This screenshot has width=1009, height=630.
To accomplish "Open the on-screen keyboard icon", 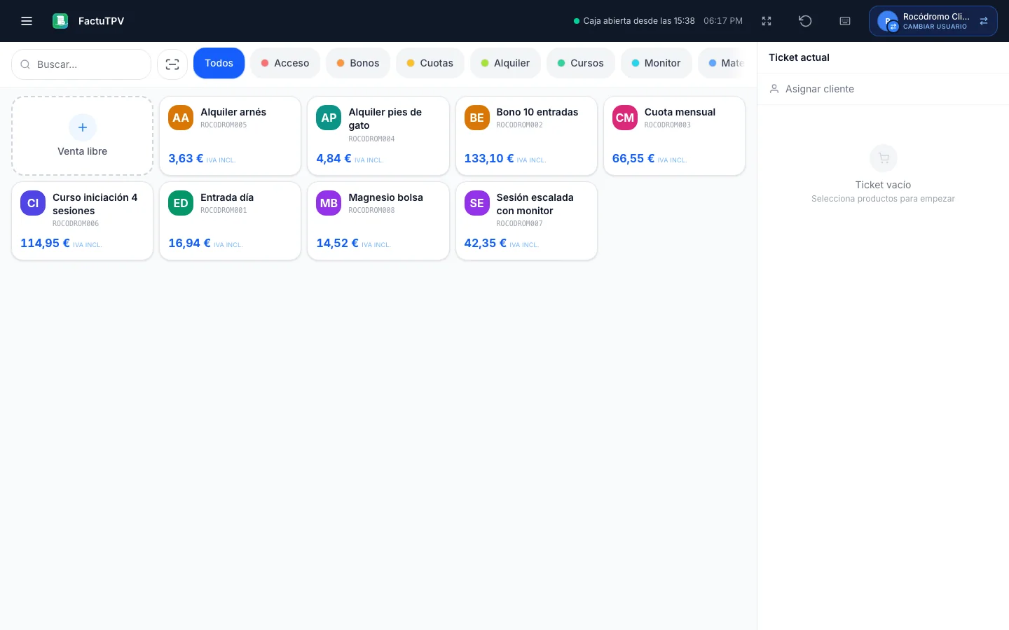I will click(845, 21).
